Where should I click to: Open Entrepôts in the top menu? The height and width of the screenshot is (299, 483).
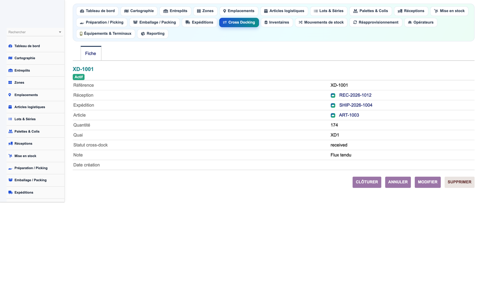[175, 11]
